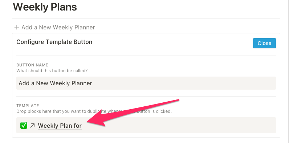Image resolution: width=289 pixels, height=143 pixels.
Task: Click the Drop blocks here instruction text
Action: tap(94, 111)
